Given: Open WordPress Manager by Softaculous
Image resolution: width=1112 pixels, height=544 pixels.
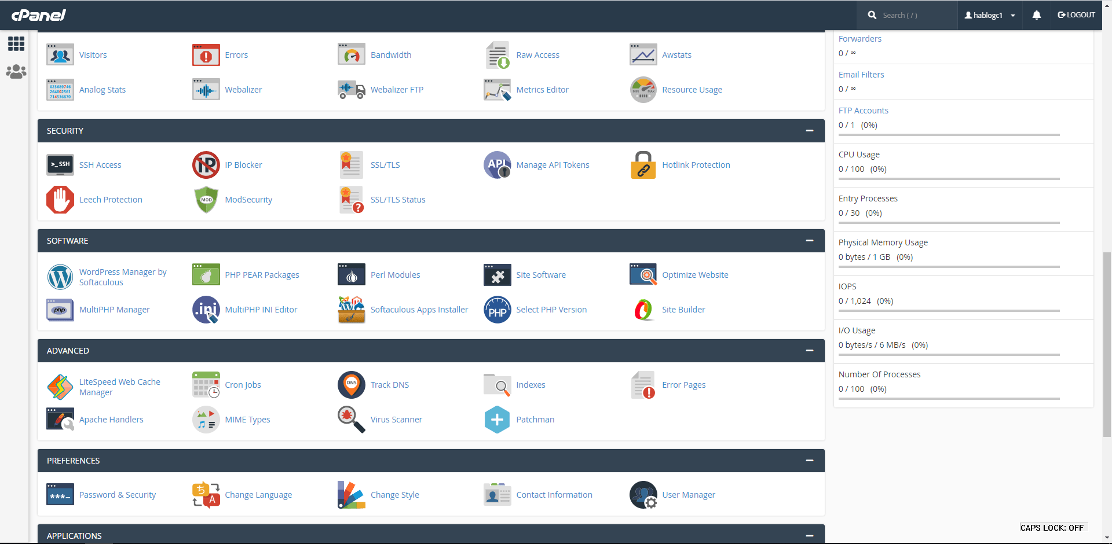Looking at the screenshot, I should [x=123, y=277].
